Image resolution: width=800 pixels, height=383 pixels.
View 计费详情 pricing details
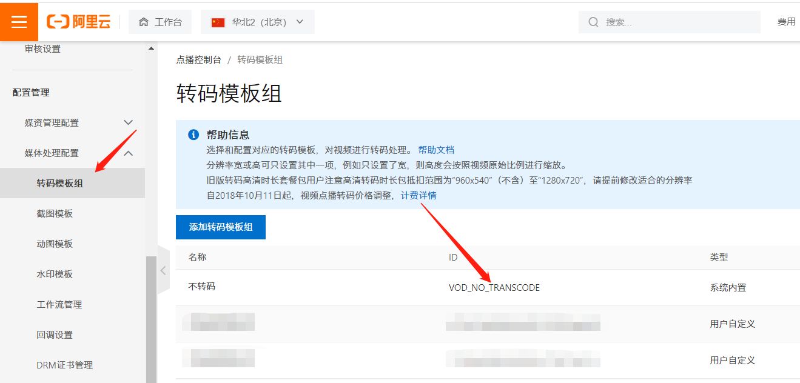point(419,195)
